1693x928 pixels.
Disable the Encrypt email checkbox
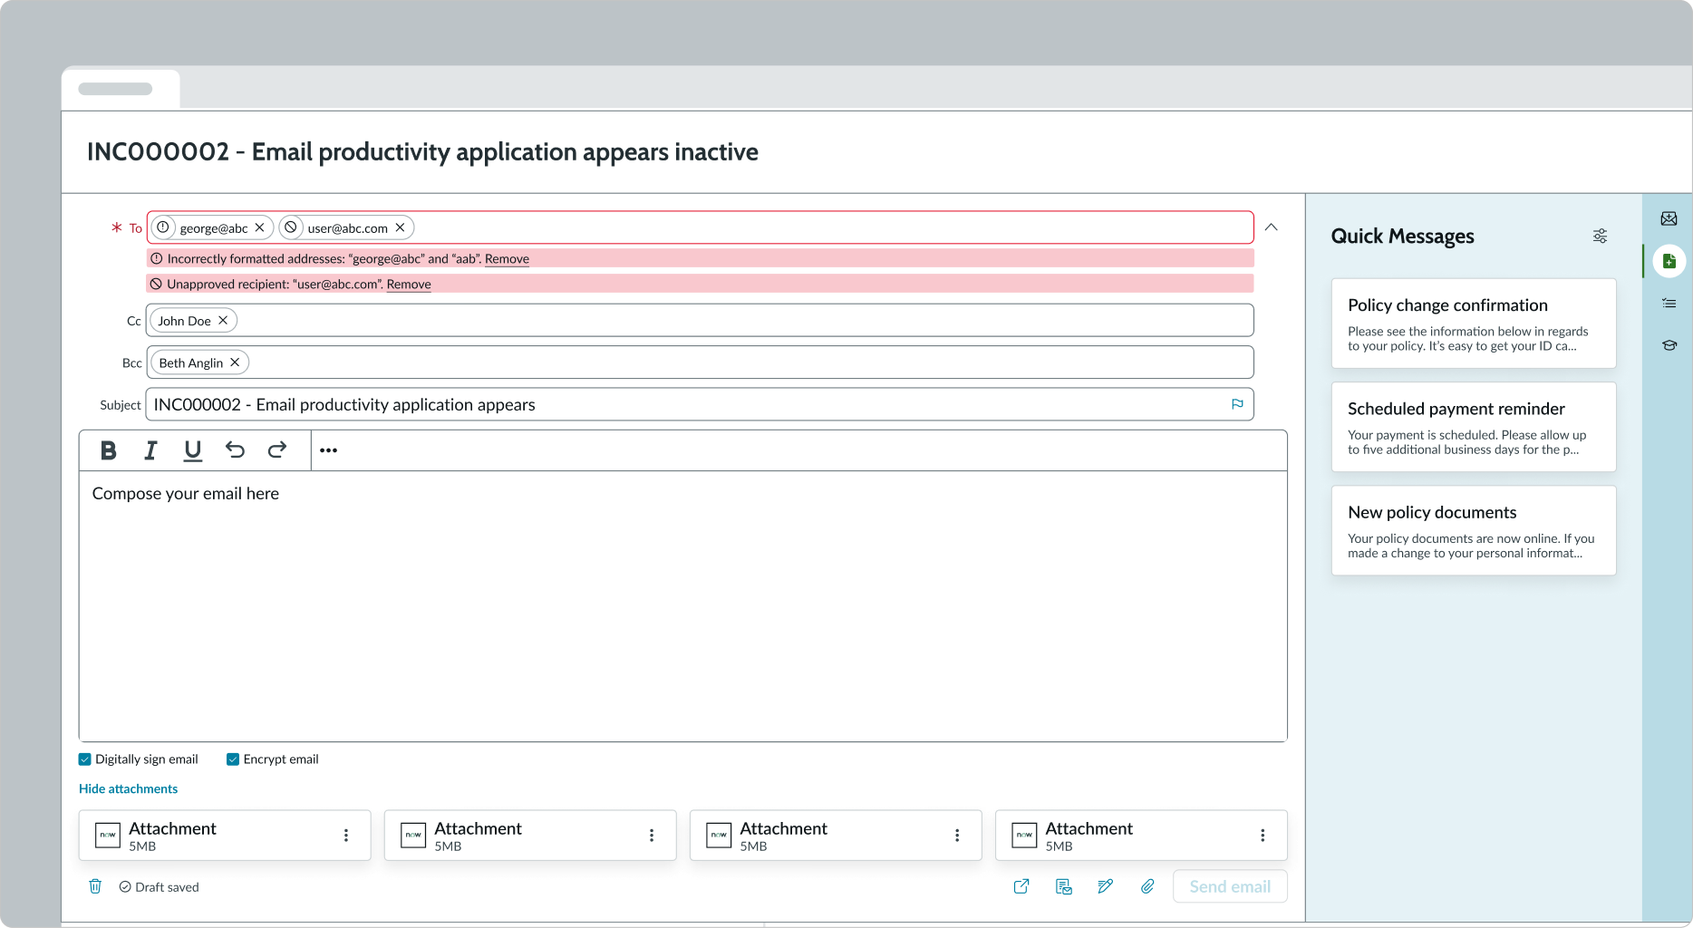[x=232, y=759]
